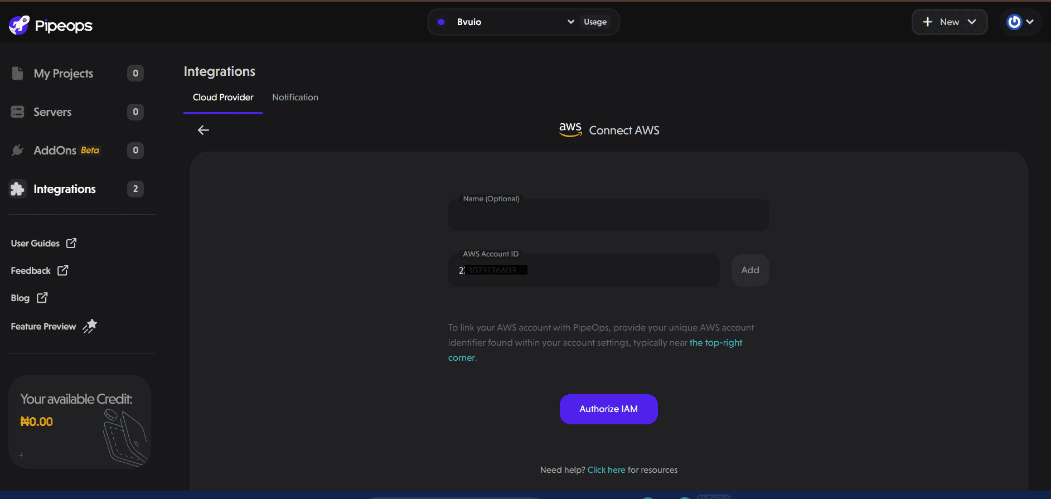The width and height of the screenshot is (1051, 499).
Task: Switch to Cloud Provider tab
Action: [x=223, y=97]
